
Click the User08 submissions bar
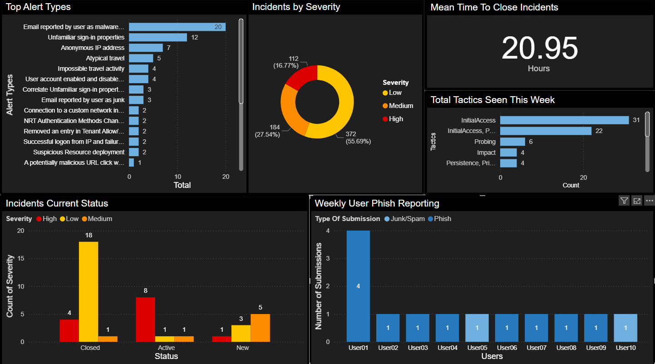(x=566, y=328)
